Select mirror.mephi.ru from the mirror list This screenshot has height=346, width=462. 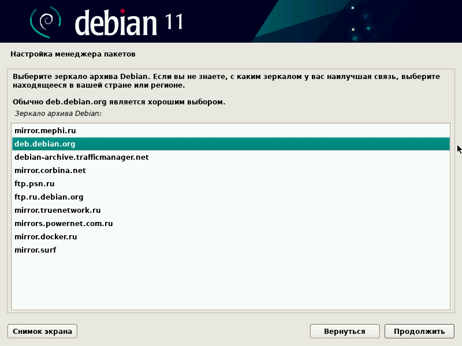point(46,130)
